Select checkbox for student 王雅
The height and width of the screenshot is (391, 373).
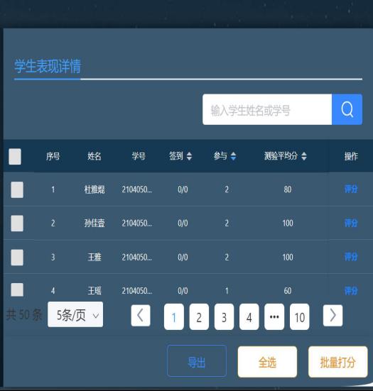[17, 257]
